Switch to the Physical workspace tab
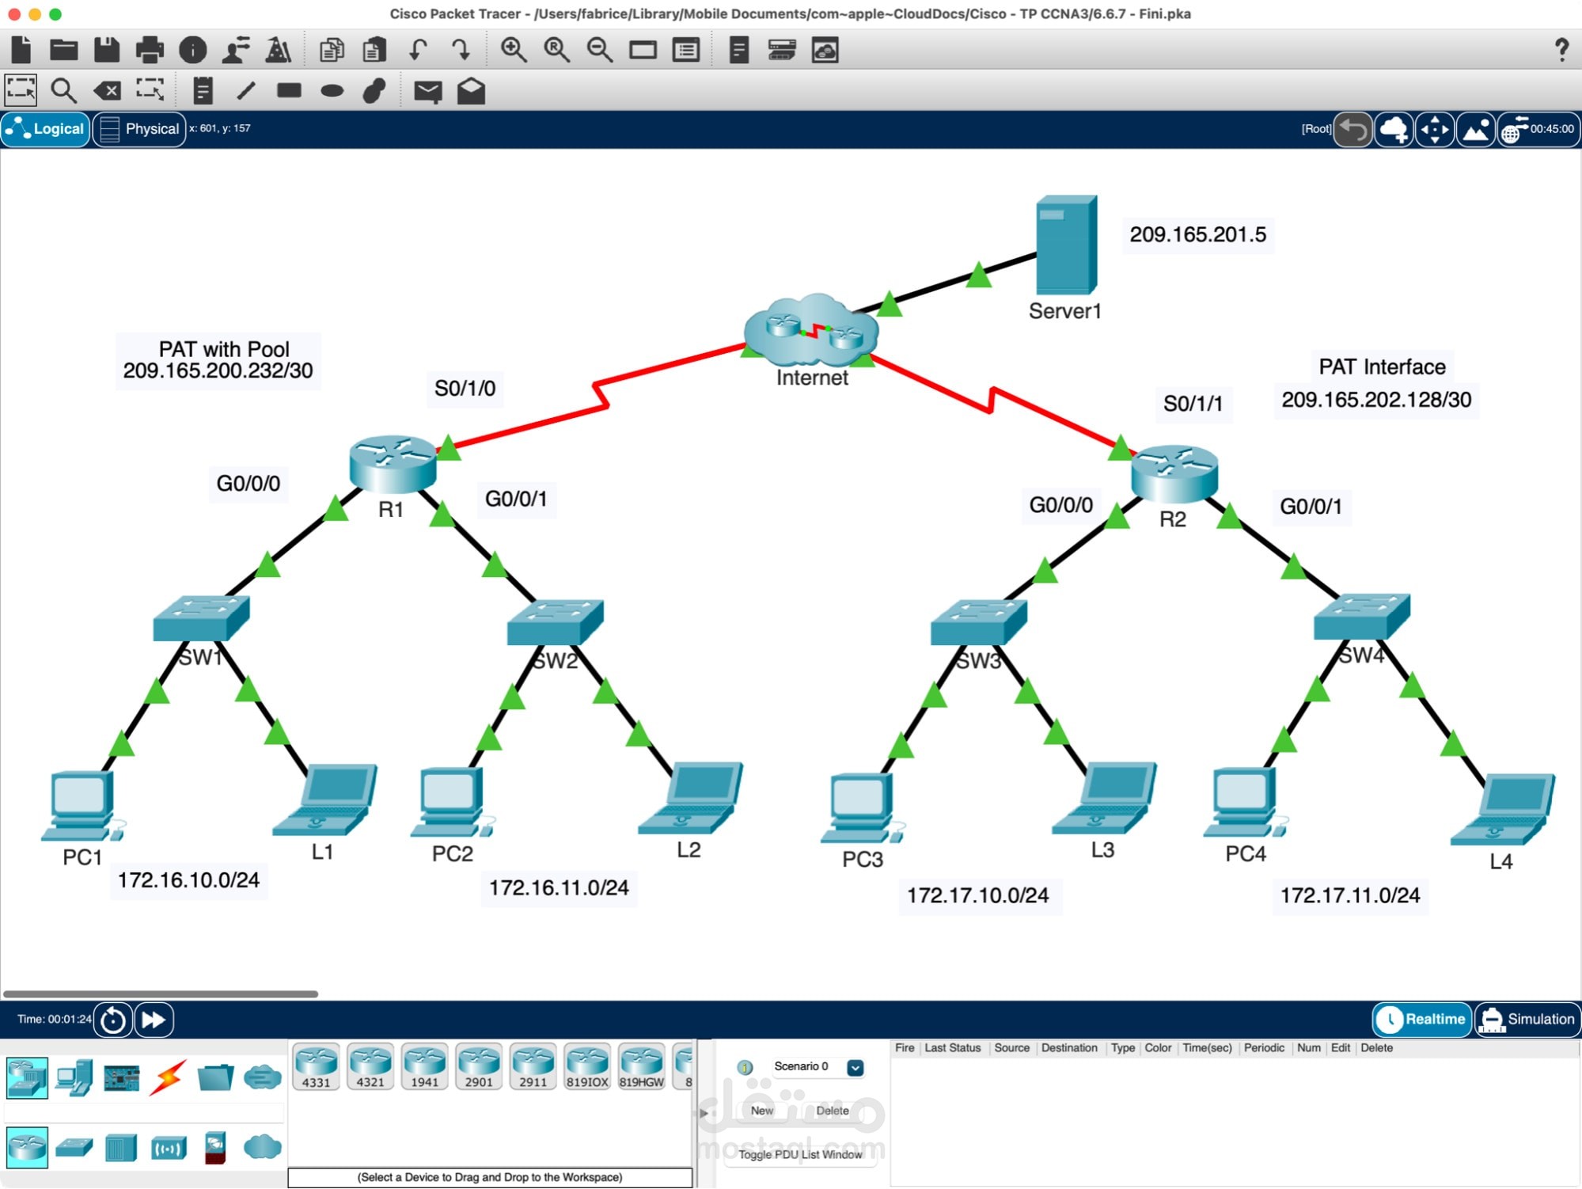Viewport: 1582px width, 1189px height. (140, 129)
